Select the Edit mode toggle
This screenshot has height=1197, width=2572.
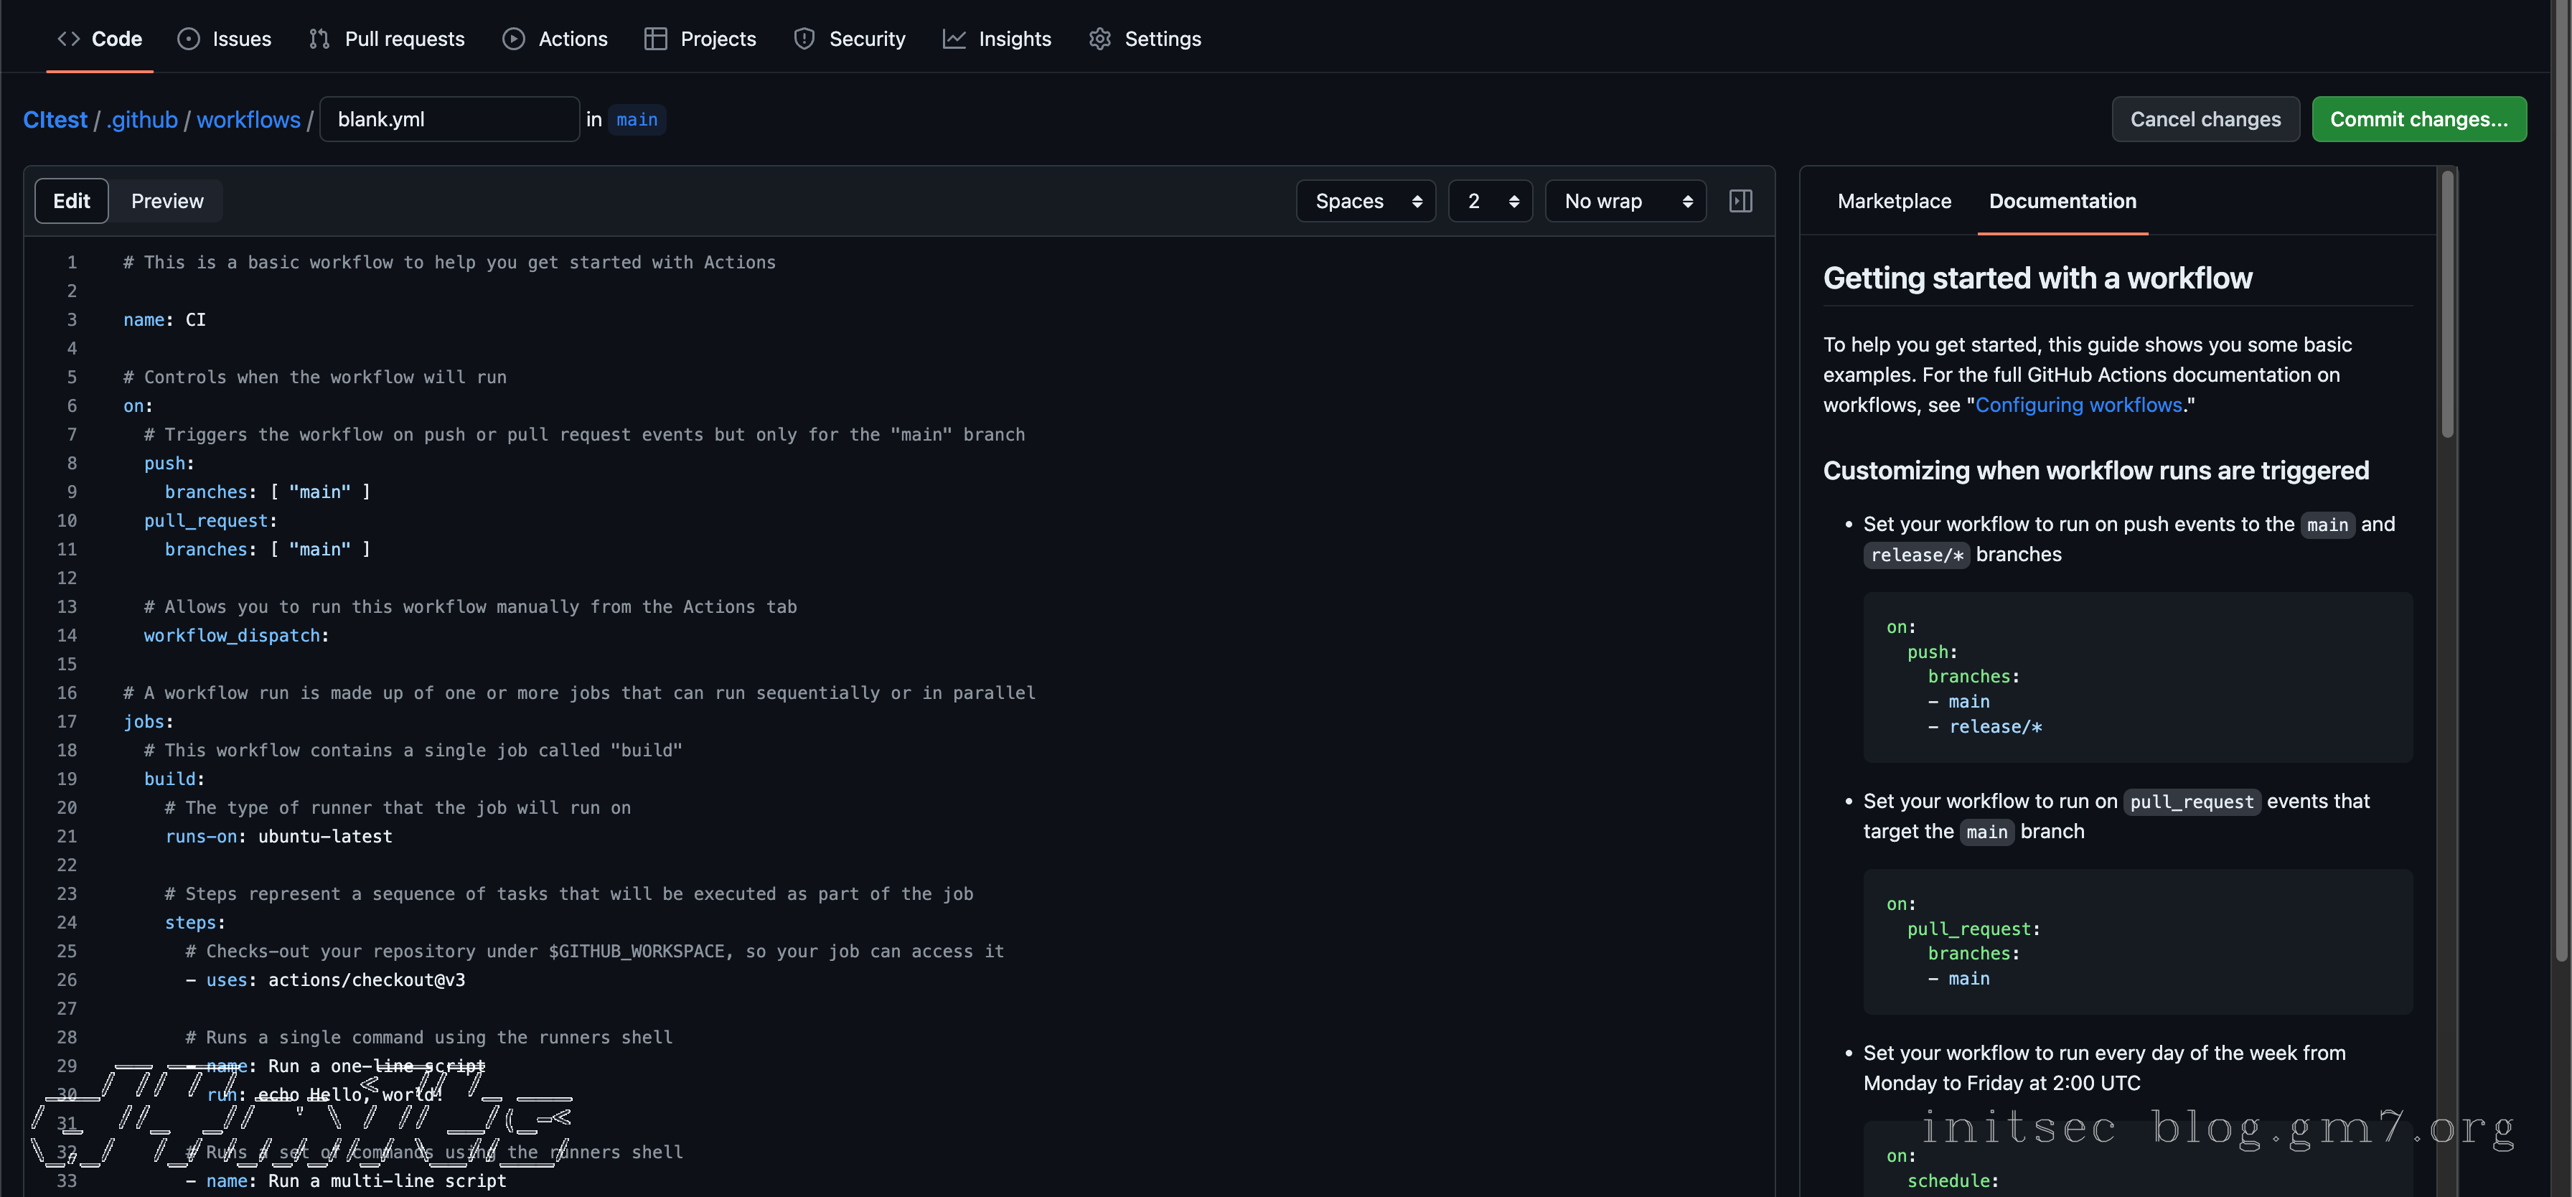click(x=71, y=201)
